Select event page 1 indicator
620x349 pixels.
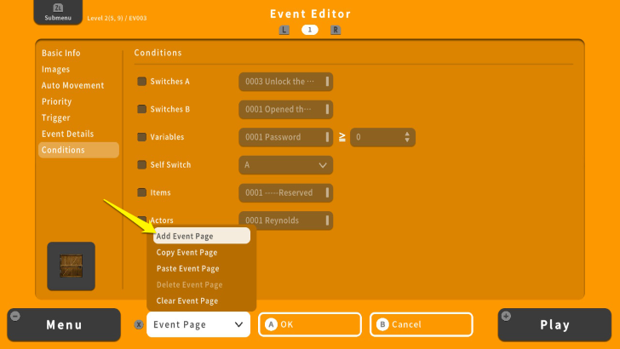310,30
